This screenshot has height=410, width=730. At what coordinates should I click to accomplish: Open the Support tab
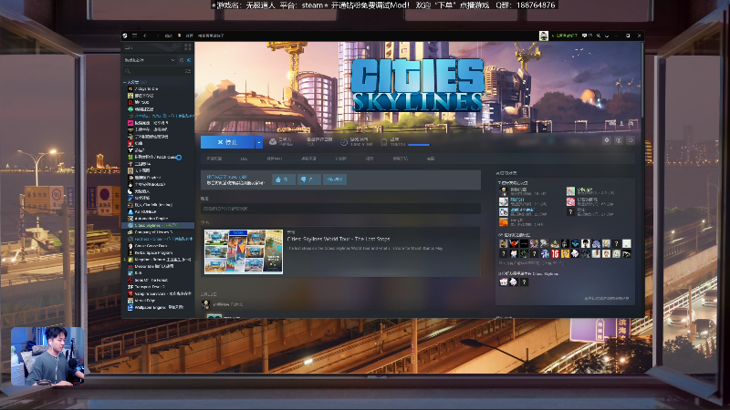point(431,159)
